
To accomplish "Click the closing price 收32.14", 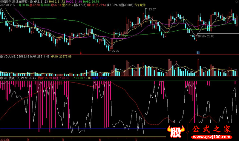I will (56, 5).
